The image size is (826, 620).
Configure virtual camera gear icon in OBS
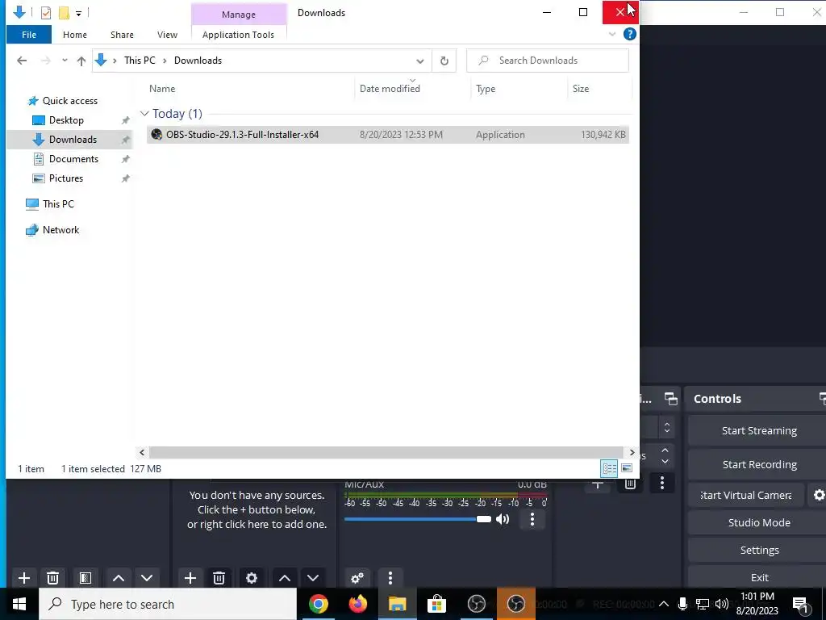pyautogui.click(x=818, y=495)
